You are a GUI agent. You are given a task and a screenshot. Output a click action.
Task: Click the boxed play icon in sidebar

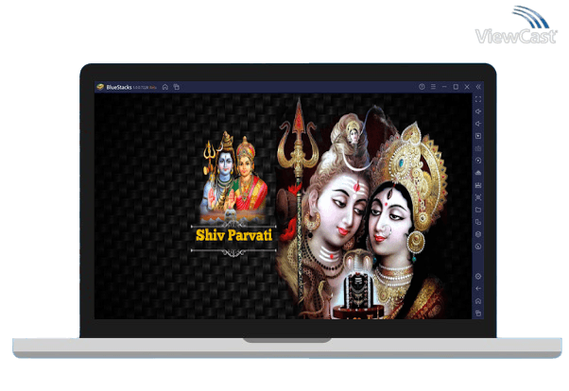click(x=478, y=136)
